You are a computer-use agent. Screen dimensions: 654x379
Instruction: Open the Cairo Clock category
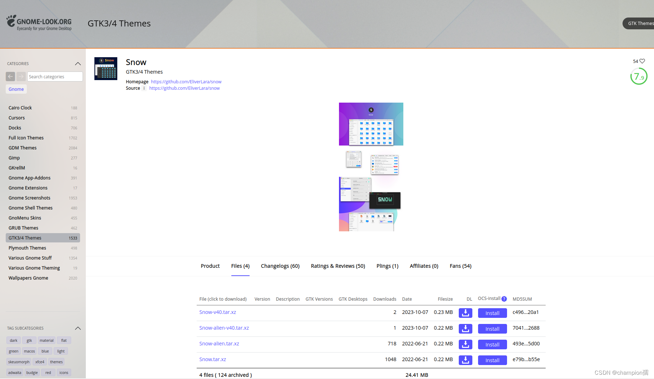43,108
